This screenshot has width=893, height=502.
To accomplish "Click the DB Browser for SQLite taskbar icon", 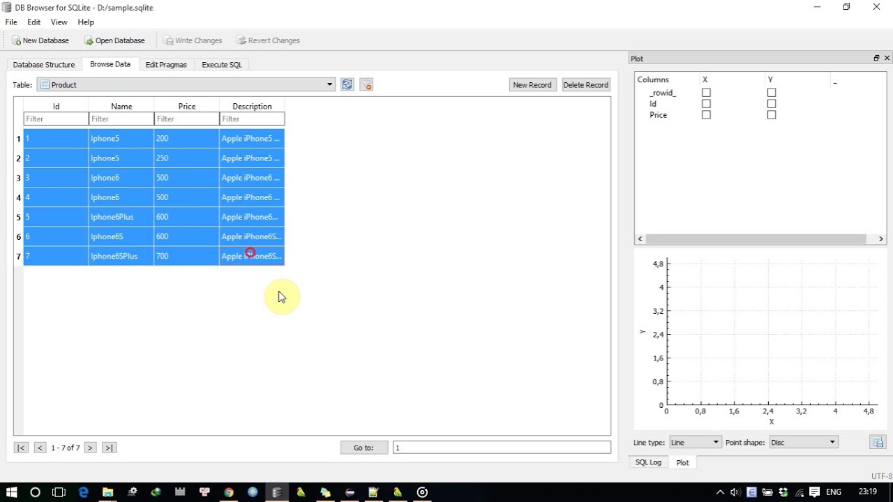I will pyautogui.click(x=277, y=492).
